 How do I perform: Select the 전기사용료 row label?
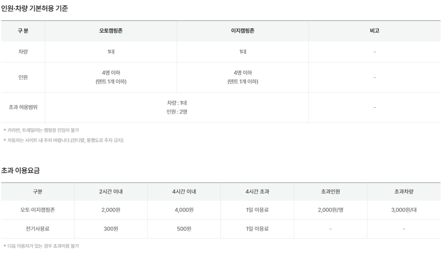(38, 228)
